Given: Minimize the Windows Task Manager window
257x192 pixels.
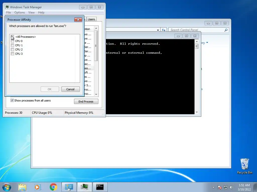Looking at the screenshot, I should click(x=83, y=7).
